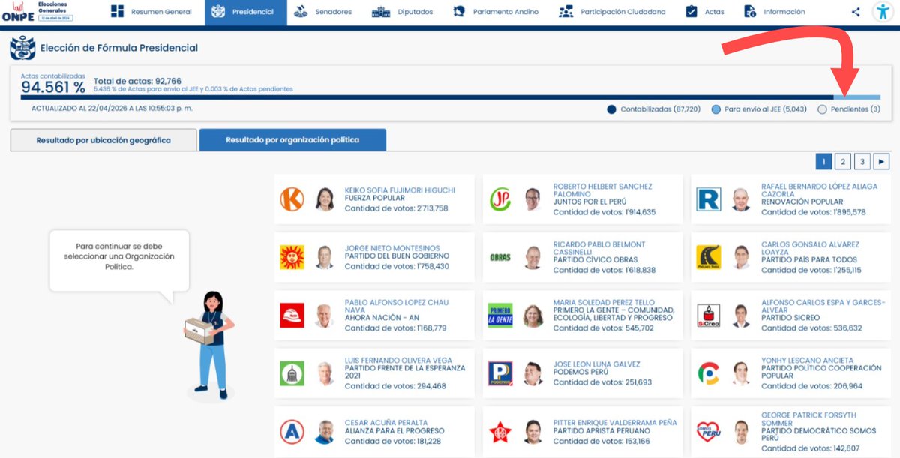The height and width of the screenshot is (458, 900).
Task: Select candidate Luis Fernando Olivera Vega
Action: (374, 373)
